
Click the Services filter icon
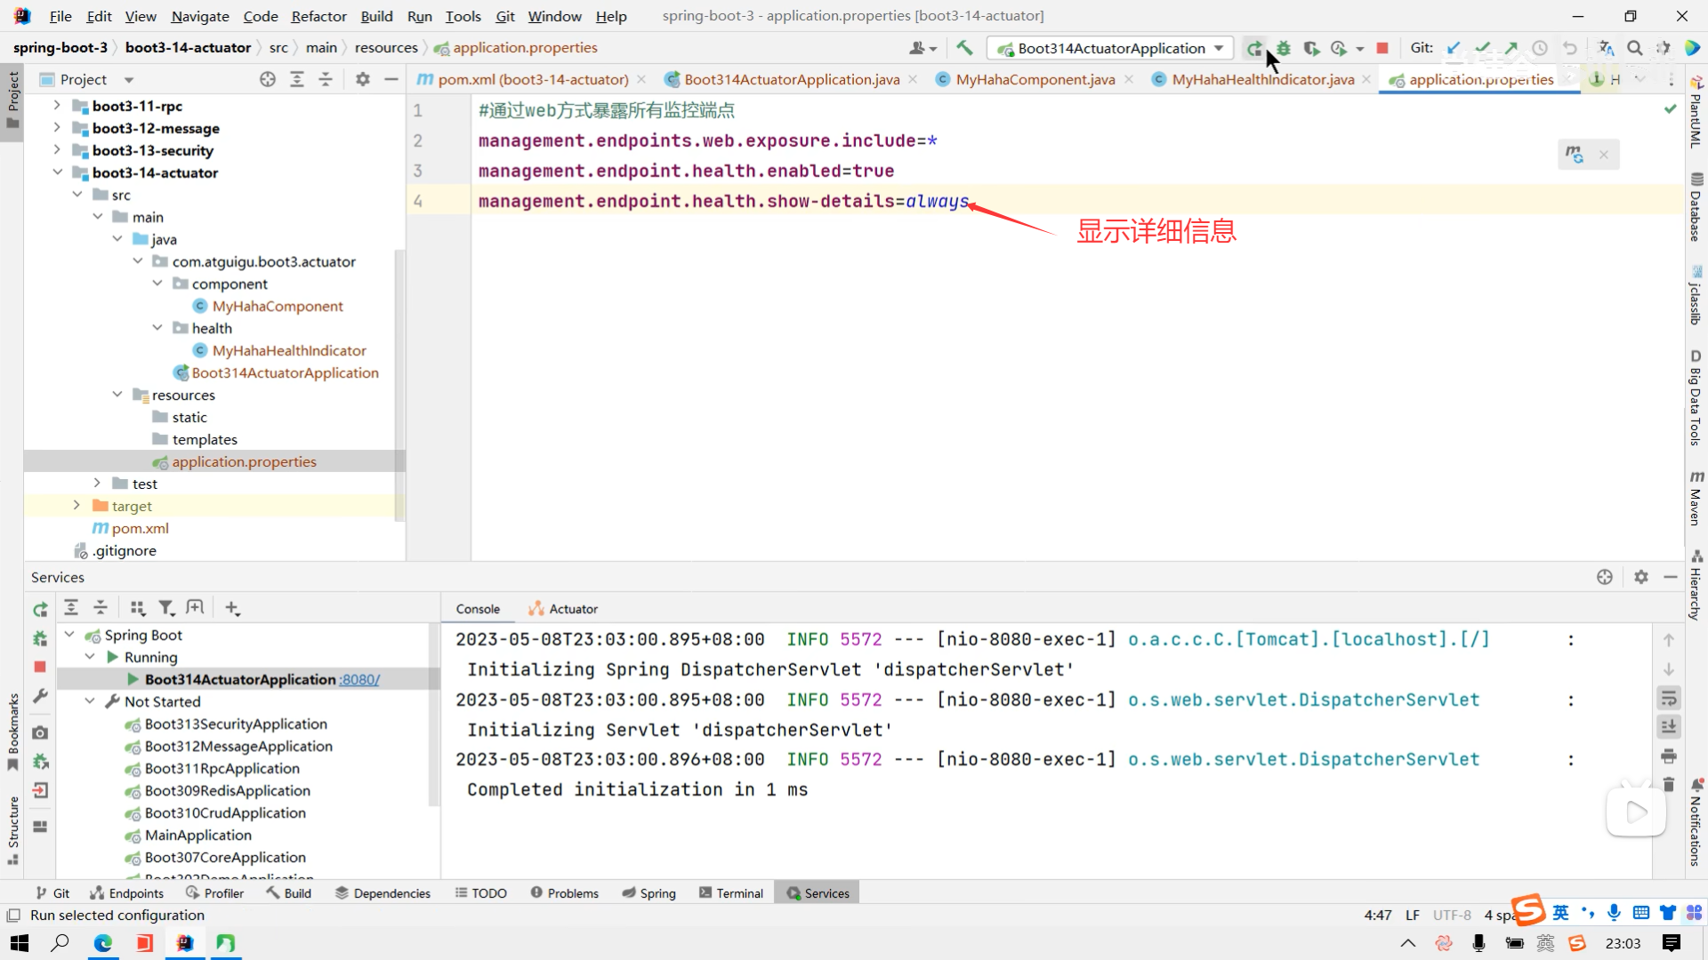click(x=165, y=608)
